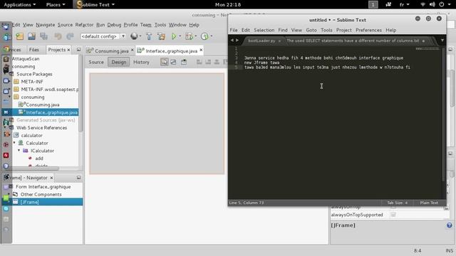Run the project with green play icon
456x256 pixels.
pos(174,36)
